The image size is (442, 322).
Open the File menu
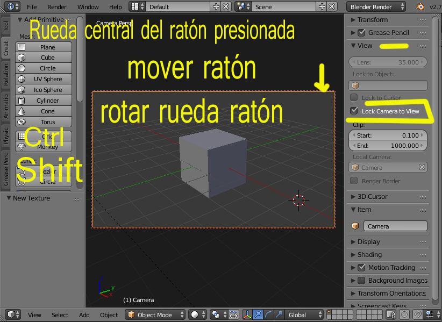[32, 7]
